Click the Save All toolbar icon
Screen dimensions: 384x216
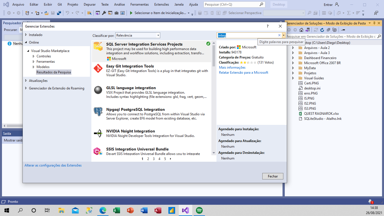pos(59,13)
